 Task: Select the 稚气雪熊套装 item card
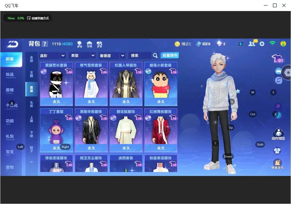[x=91, y=84]
